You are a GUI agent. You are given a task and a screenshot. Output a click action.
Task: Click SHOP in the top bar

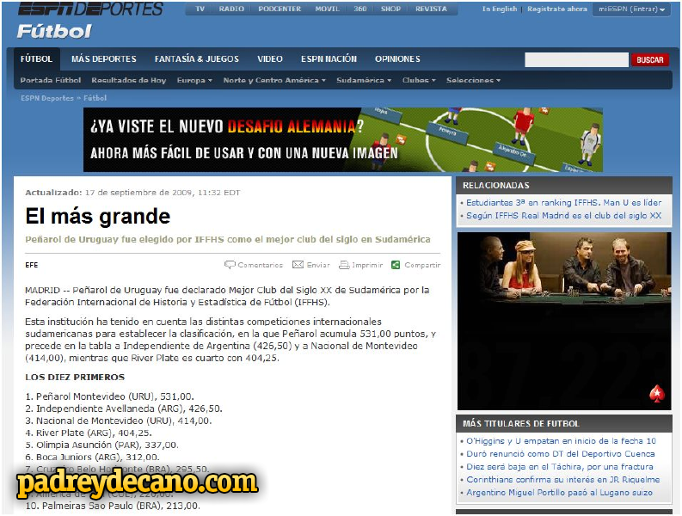390,9
